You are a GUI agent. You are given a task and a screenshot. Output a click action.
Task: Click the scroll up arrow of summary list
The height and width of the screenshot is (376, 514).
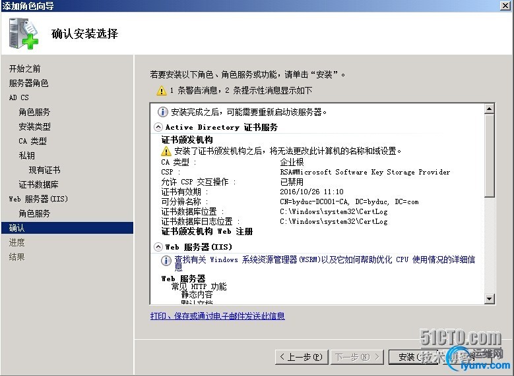(x=490, y=109)
